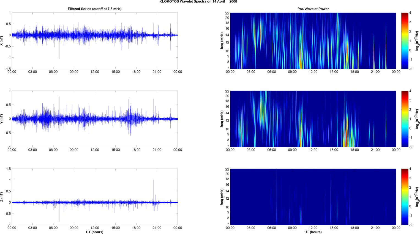Viewport: 420px width, 234px height.
Task: Click the "18:00" tick below the Y series plot
Action: pyautogui.click(x=136, y=150)
